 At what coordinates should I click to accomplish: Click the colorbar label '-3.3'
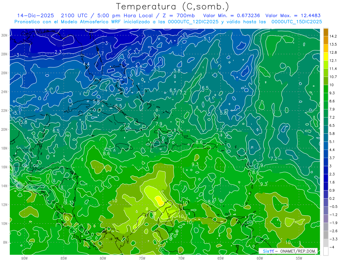(333, 239)
